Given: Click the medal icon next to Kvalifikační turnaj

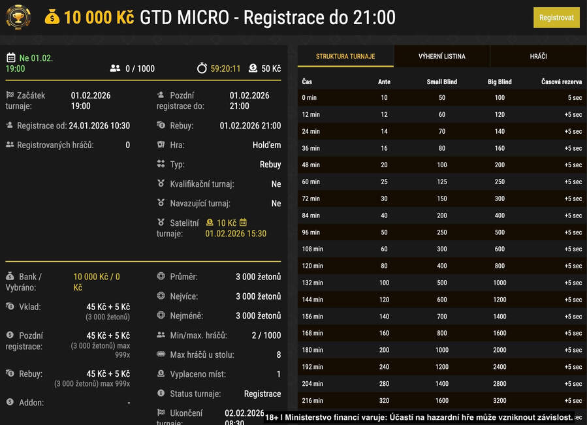Looking at the screenshot, I should tap(160, 183).
